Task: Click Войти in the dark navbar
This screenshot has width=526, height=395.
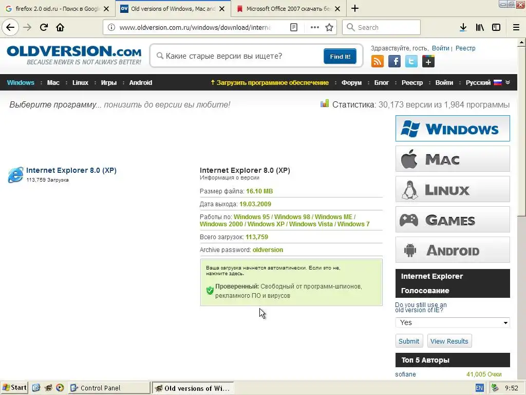Action: click(444, 83)
